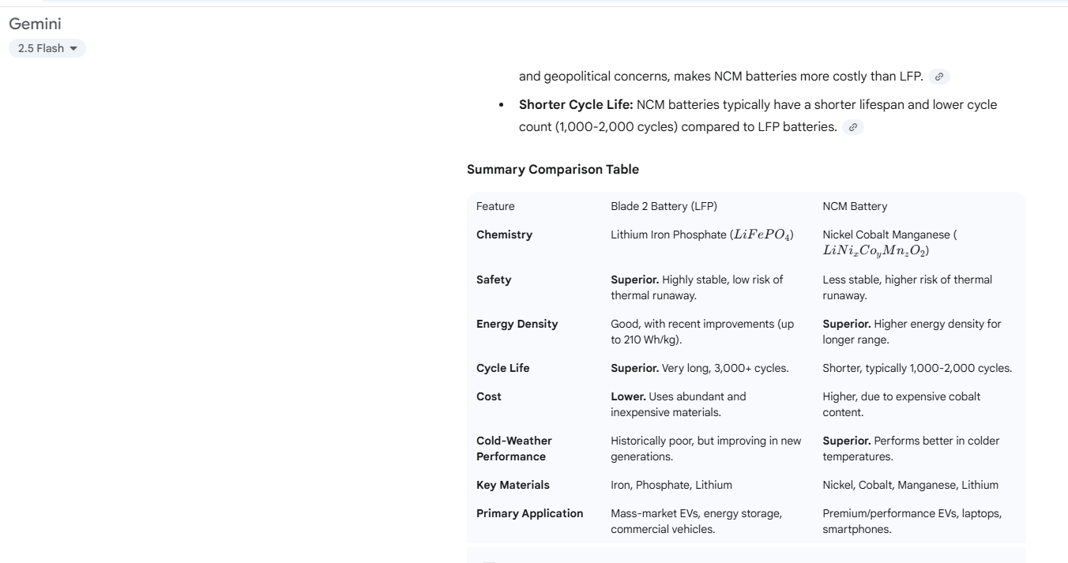Select the 'NCM Battery' column header

pos(855,206)
